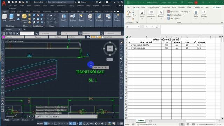Activate the Extrude tool
224x126 pixels.
(x=12, y=17)
